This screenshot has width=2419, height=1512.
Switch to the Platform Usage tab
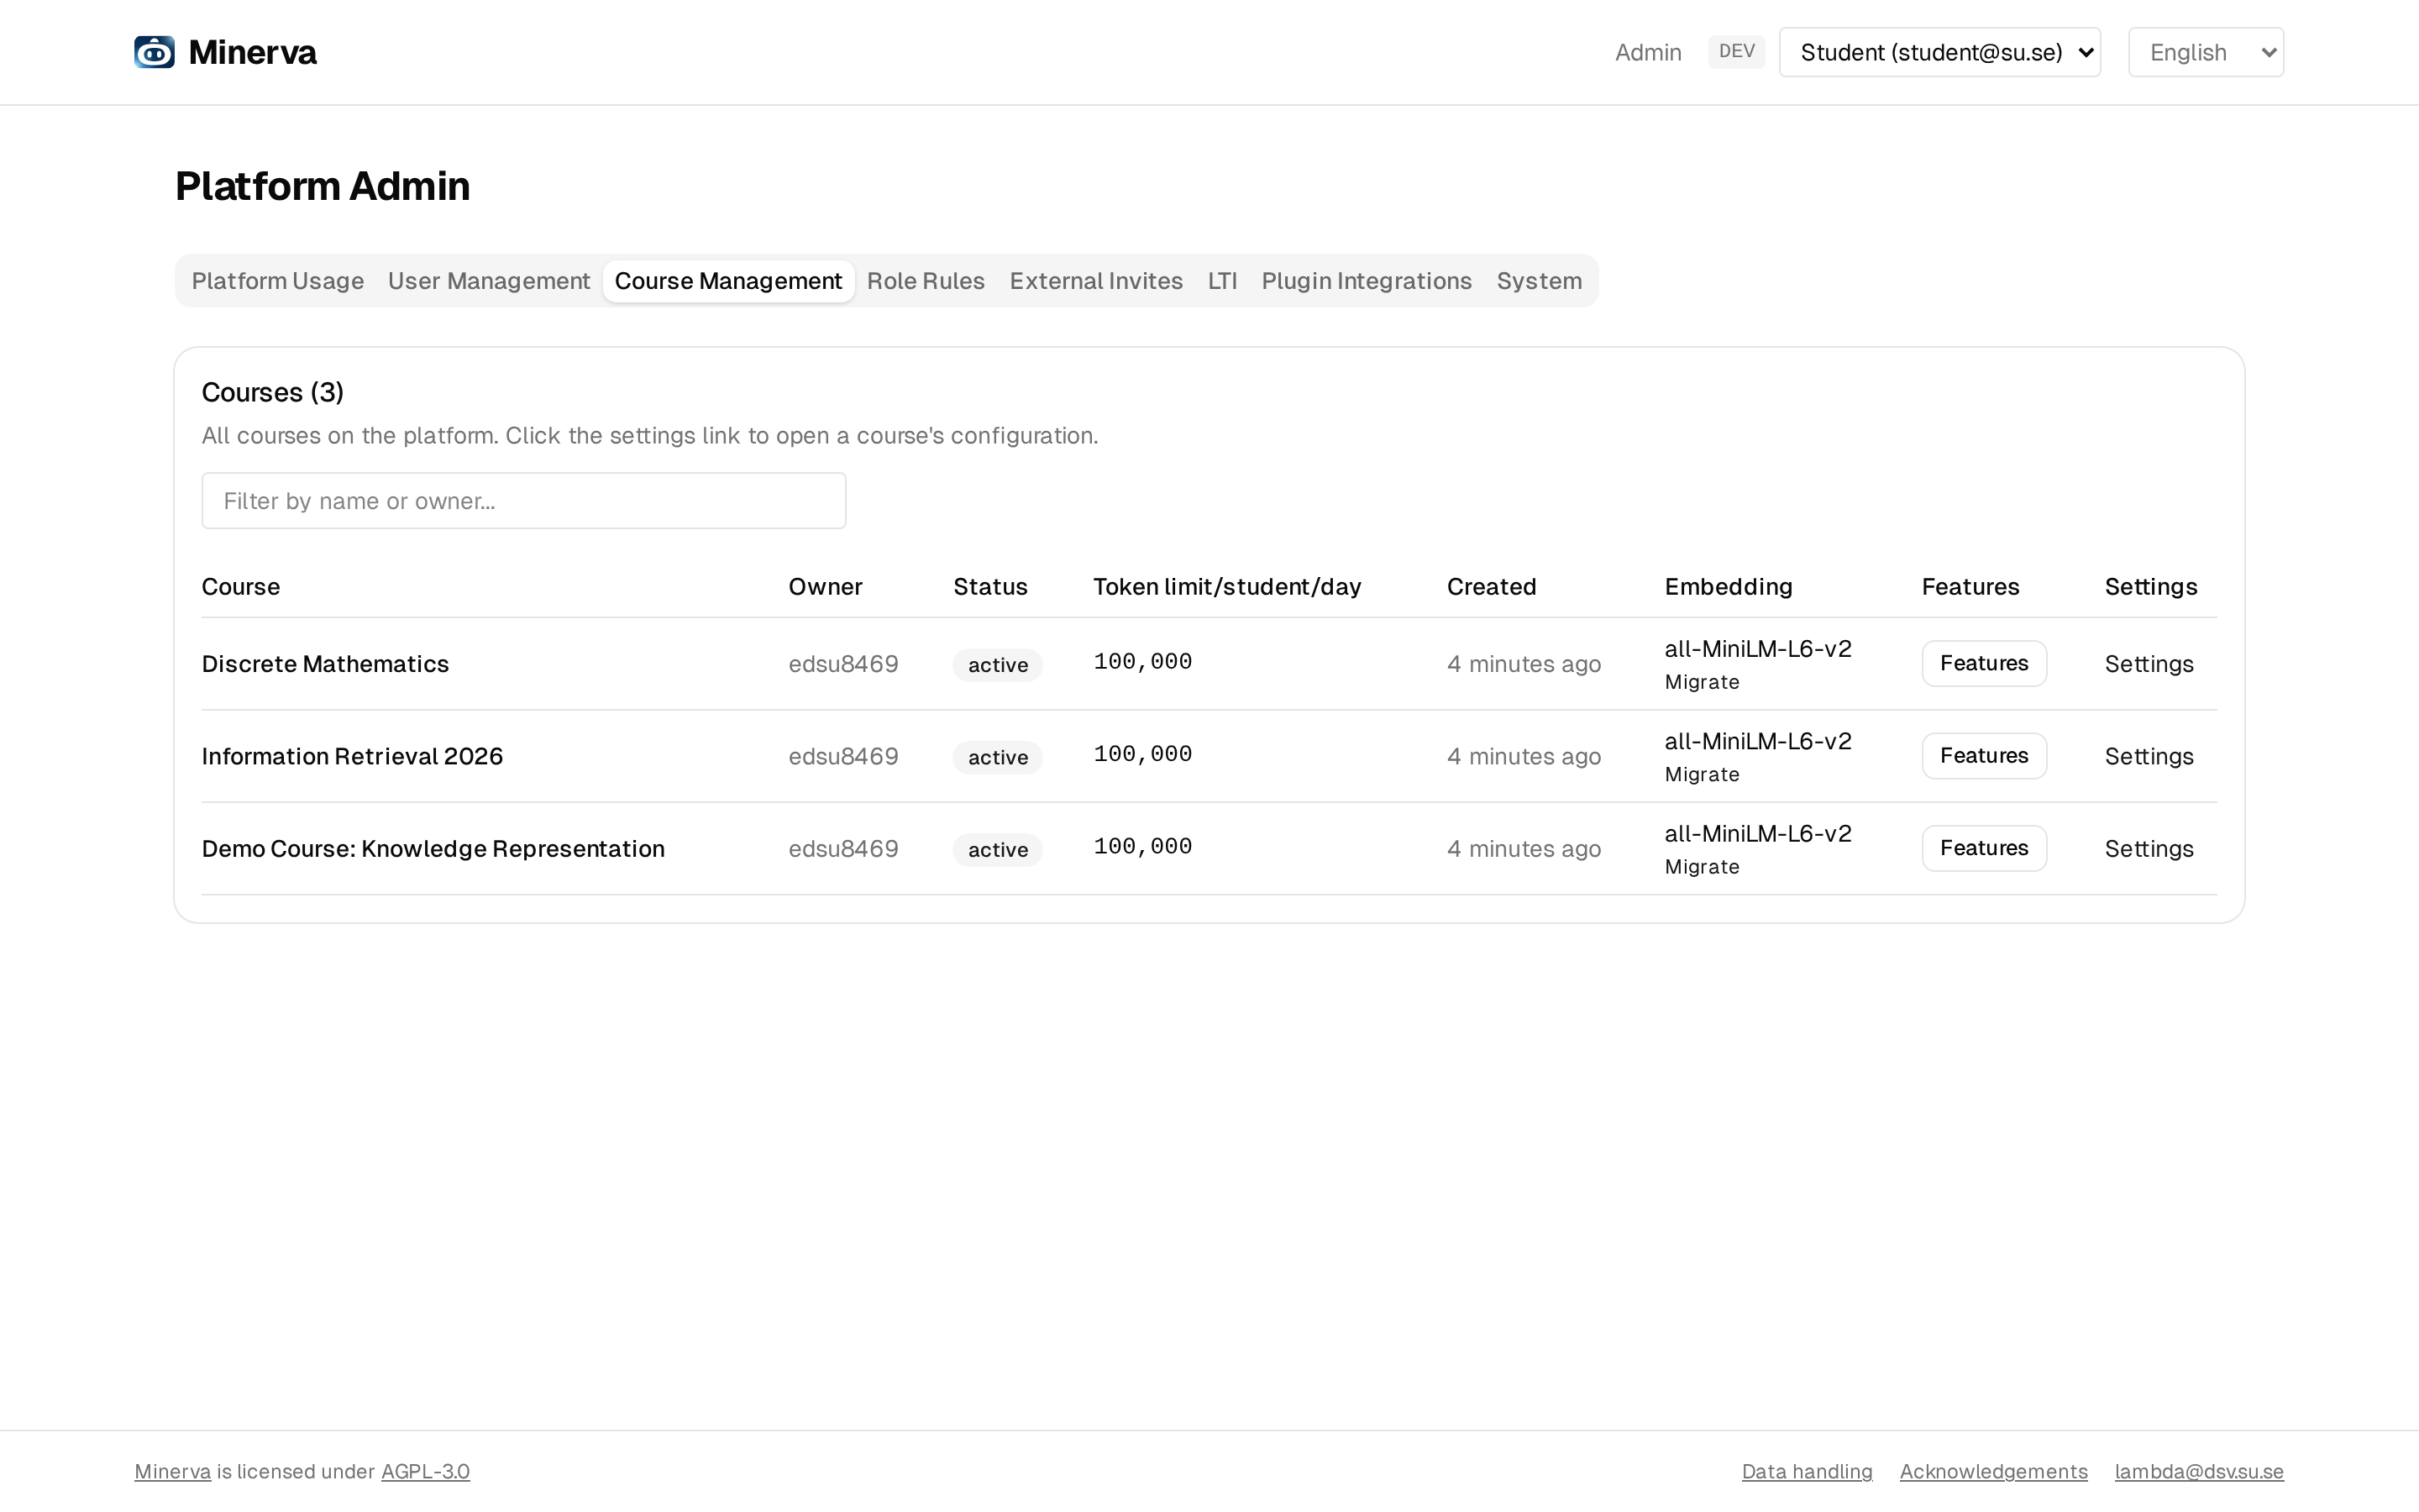[278, 281]
